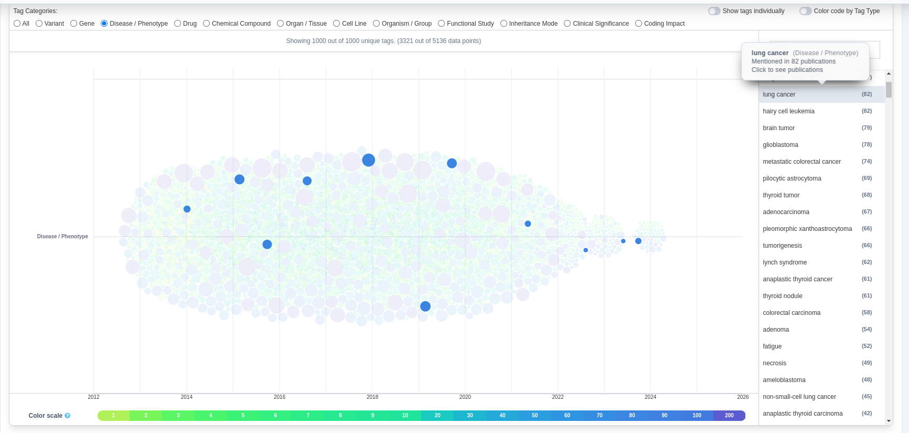Viewport: 909px width, 433px height.
Task: Select the Gene radio button
Action: tap(74, 24)
